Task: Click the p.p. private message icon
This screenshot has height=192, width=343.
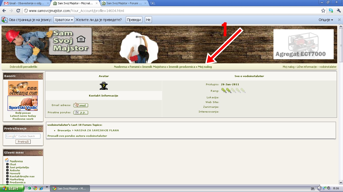Action: pos(81,112)
